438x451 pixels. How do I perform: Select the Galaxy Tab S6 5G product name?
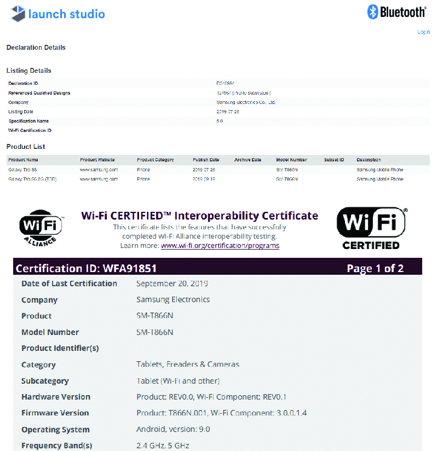click(x=32, y=179)
